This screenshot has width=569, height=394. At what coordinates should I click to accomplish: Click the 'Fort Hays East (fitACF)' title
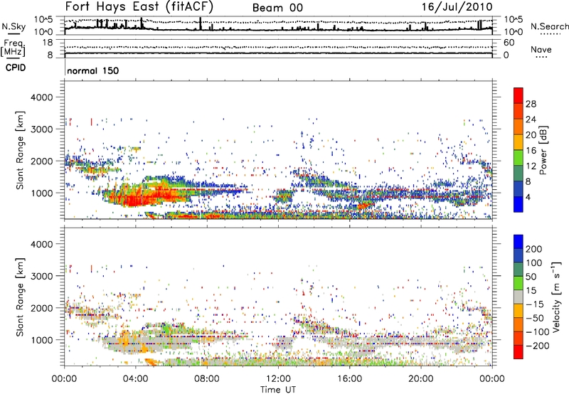click(x=139, y=7)
